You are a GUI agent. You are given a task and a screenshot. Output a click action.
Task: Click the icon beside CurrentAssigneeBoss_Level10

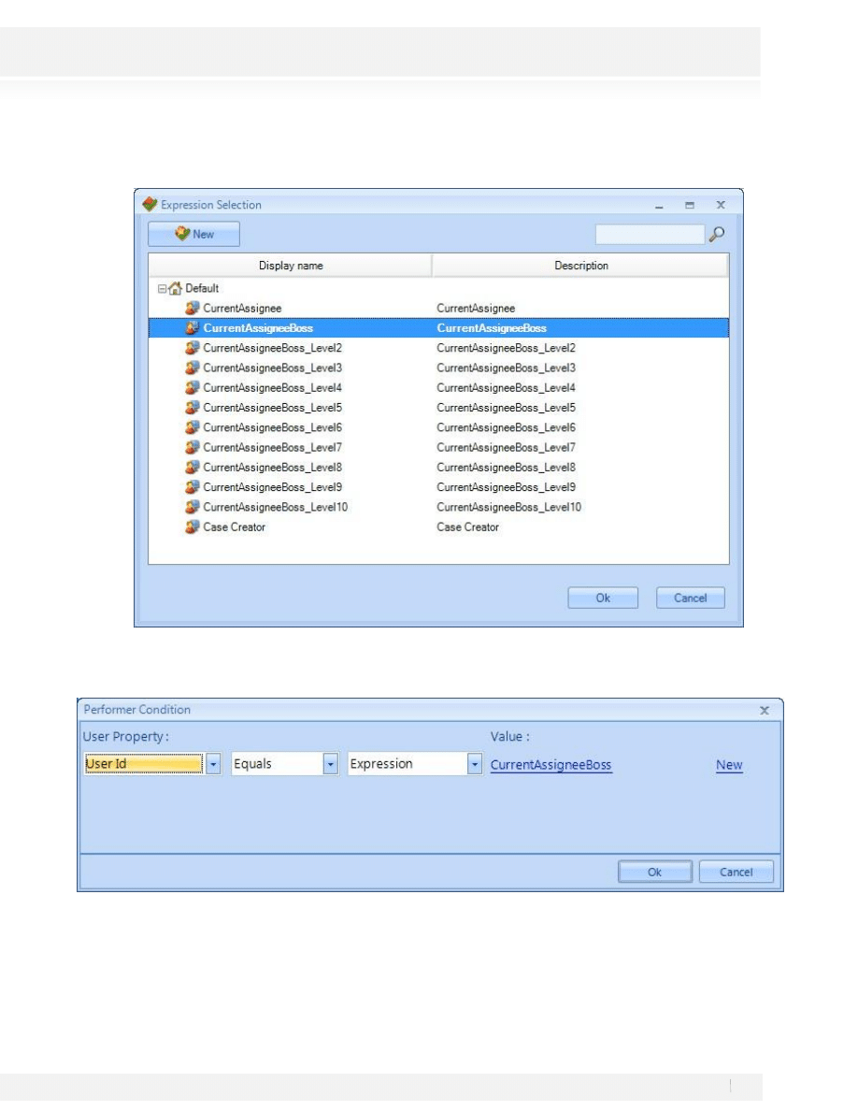(x=193, y=507)
